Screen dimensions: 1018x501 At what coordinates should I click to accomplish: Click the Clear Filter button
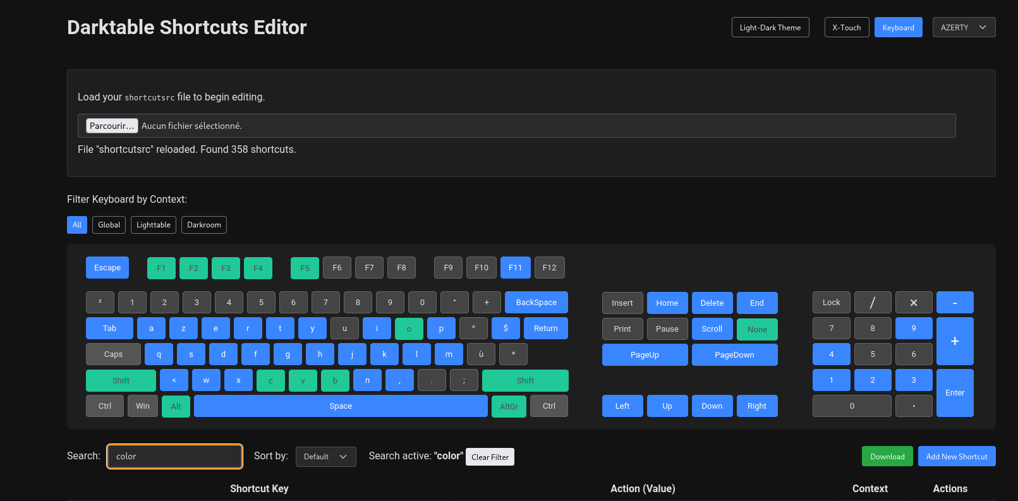(x=490, y=457)
